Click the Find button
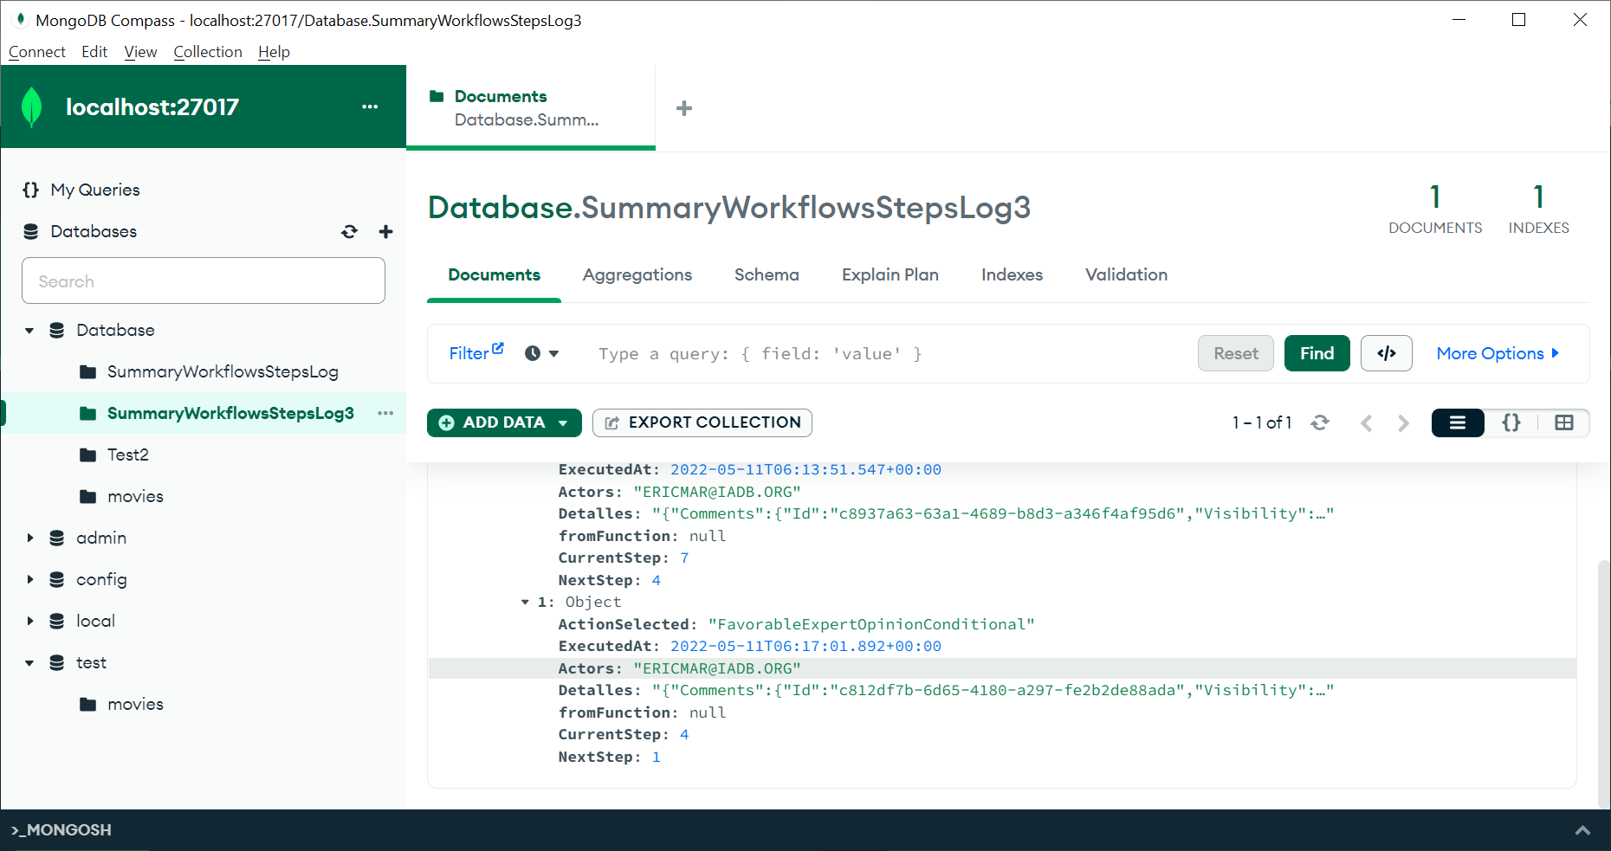The width and height of the screenshot is (1611, 851). point(1316,353)
